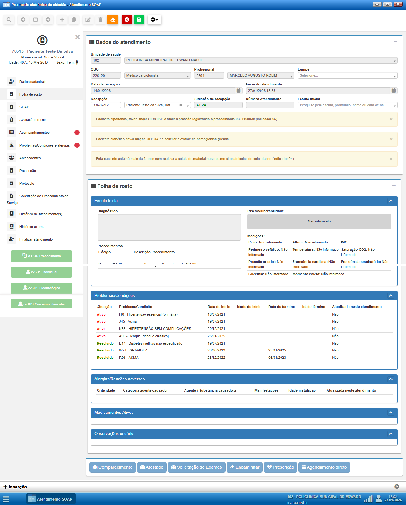
Task: Open the Equipe dropdown
Action: click(x=394, y=76)
